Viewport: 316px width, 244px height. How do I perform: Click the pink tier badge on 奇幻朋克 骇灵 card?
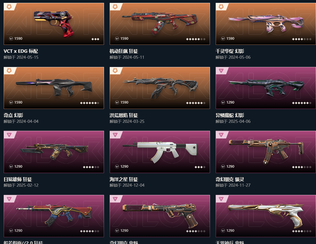pos(221,135)
